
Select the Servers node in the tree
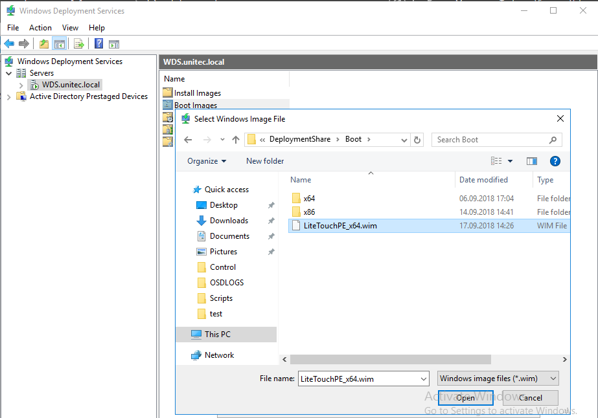(41, 72)
